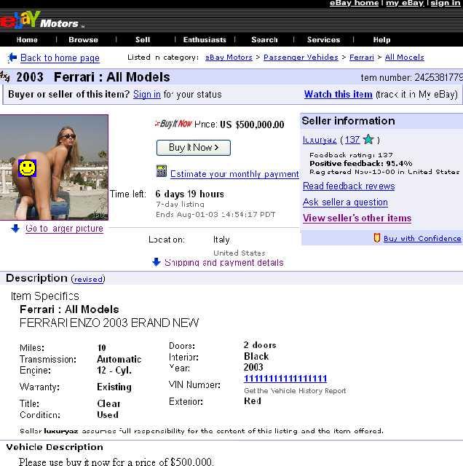Follow the my eBay link at top
The height and width of the screenshot is (466, 463).
click(x=405, y=3)
